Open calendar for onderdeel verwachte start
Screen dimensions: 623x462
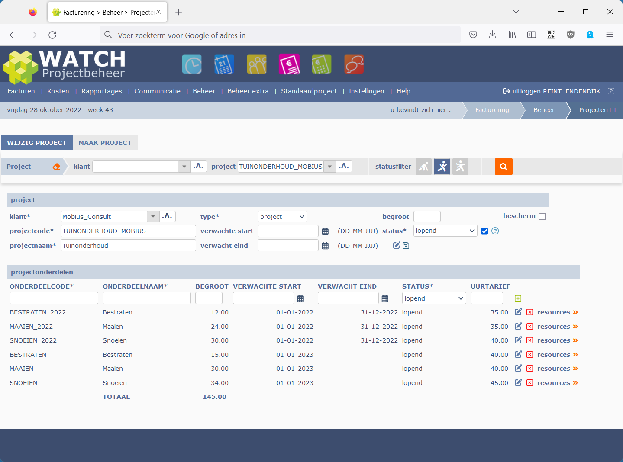pos(300,298)
